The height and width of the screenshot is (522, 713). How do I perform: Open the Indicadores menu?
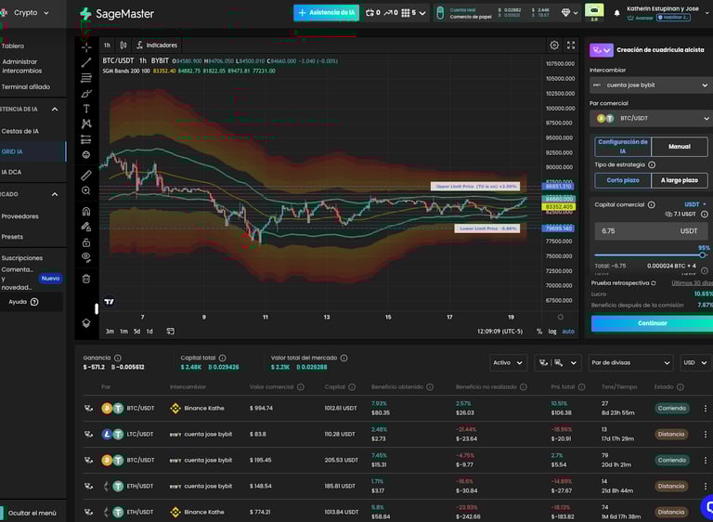[157, 46]
